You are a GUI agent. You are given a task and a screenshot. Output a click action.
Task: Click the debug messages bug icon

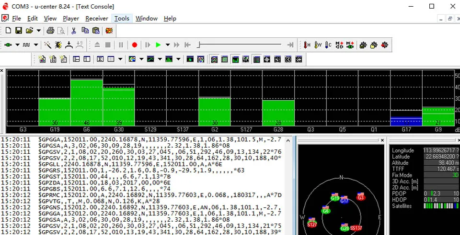[58, 45]
